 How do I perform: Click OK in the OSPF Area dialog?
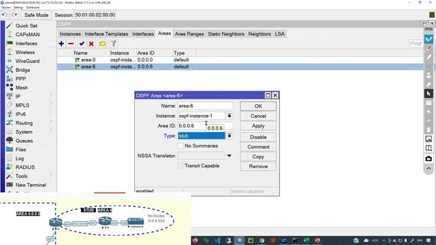[258, 106]
